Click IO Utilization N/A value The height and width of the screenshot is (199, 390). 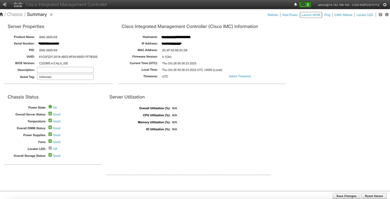click(x=175, y=130)
